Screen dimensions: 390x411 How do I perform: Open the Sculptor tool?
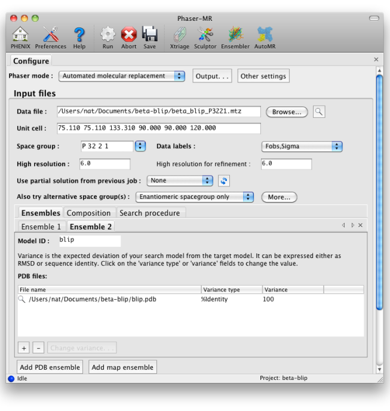click(x=205, y=37)
